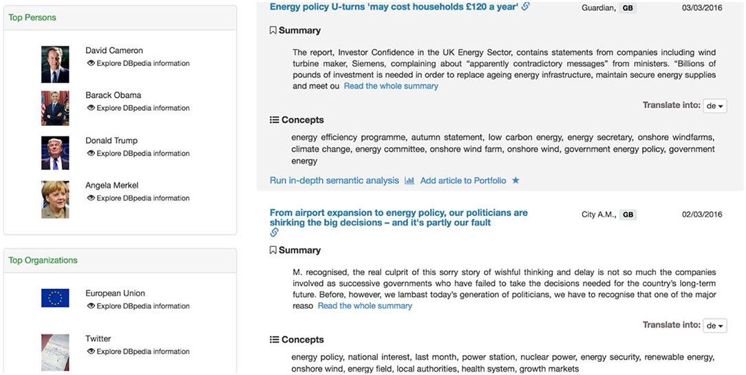Viewport: 746px width, 375px height.
Task: Open the chain link icon below the airport expansion headline
Action: 274,233
